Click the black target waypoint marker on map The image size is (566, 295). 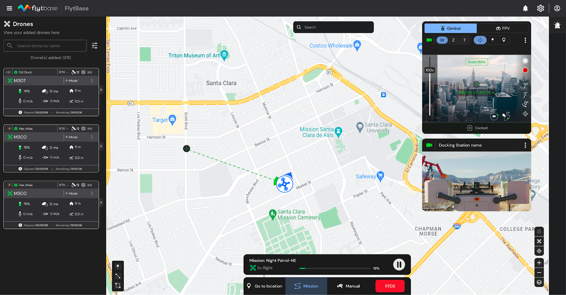point(186,149)
